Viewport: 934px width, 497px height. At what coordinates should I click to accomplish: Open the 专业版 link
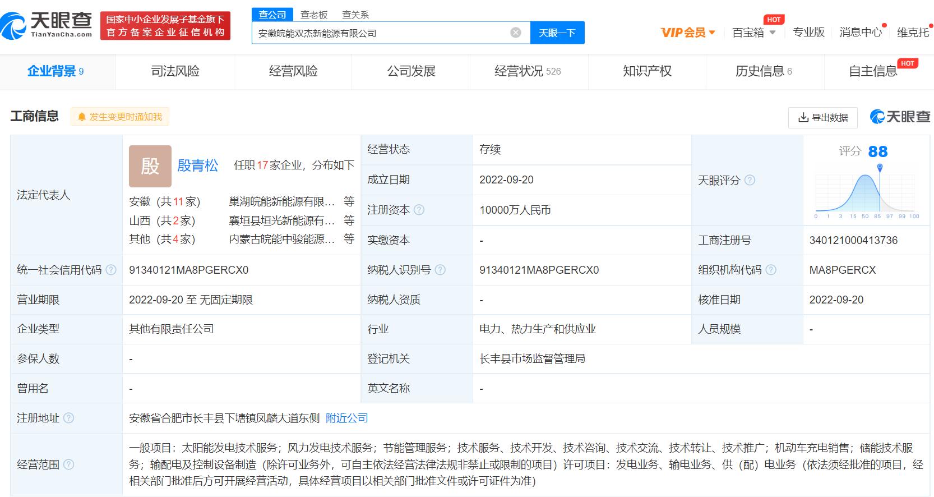[x=808, y=33]
